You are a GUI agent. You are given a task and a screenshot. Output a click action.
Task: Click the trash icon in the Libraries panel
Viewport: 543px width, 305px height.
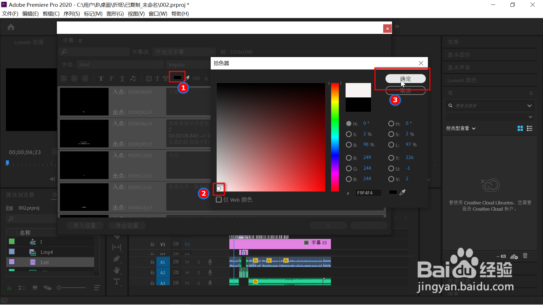coord(525,256)
